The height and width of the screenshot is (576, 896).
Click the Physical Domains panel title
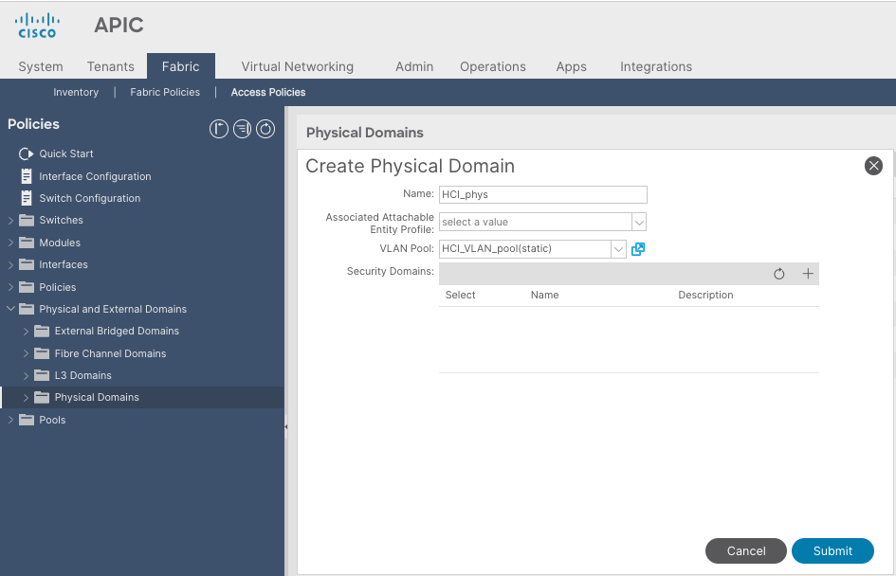(x=365, y=133)
